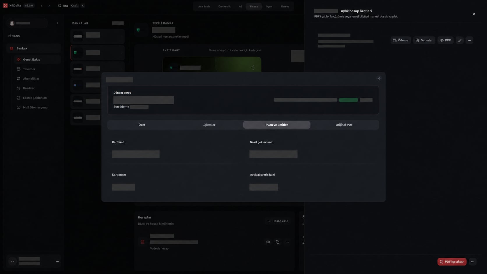487x274 pixels.
Task: Open the Oyun menu
Action: tap(269, 6)
